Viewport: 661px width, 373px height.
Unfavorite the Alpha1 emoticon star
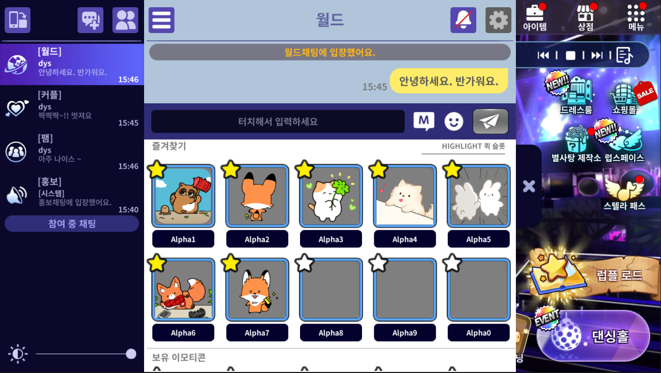157,169
